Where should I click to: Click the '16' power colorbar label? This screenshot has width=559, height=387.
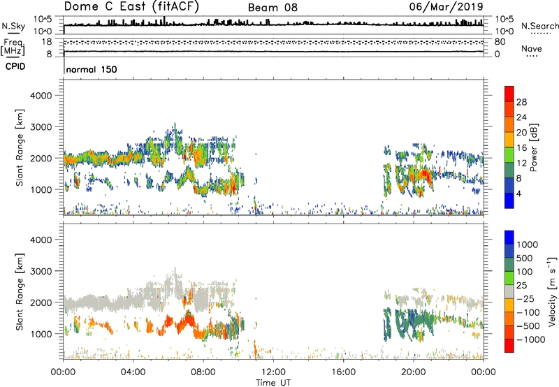(521, 148)
